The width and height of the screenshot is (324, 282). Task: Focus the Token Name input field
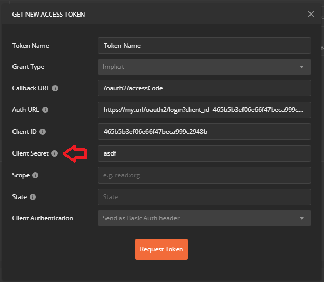tap(204, 46)
